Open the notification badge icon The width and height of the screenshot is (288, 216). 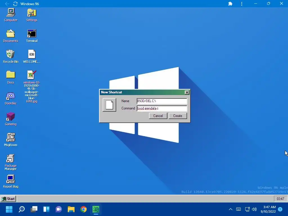pos(280,209)
